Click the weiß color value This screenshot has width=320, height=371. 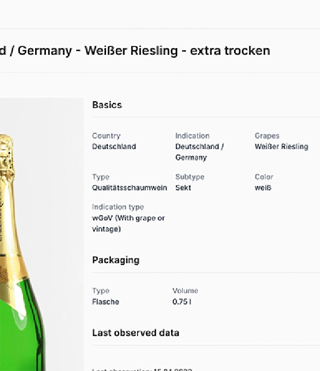click(x=263, y=188)
